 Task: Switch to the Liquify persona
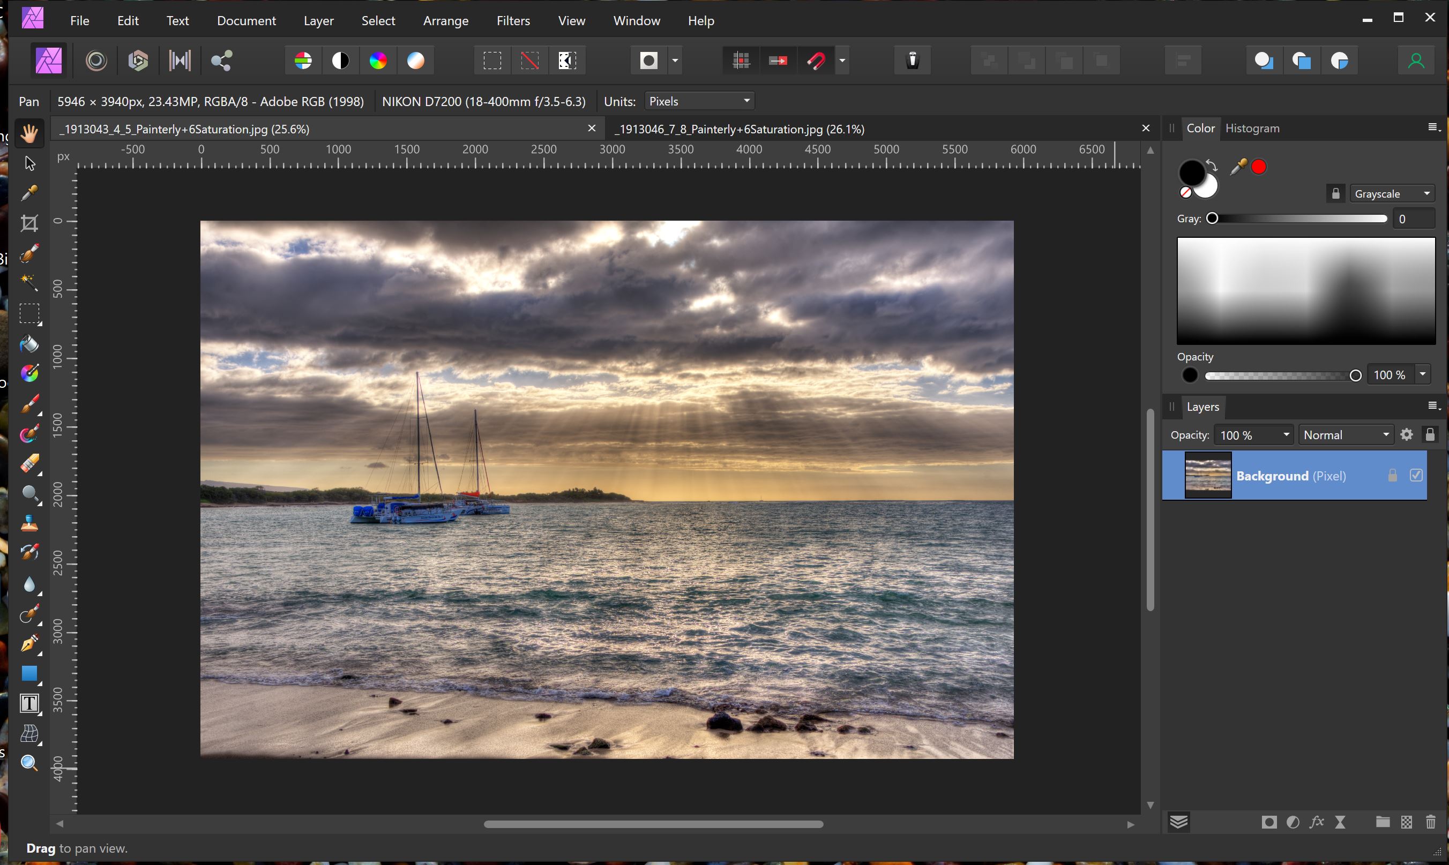(x=96, y=61)
